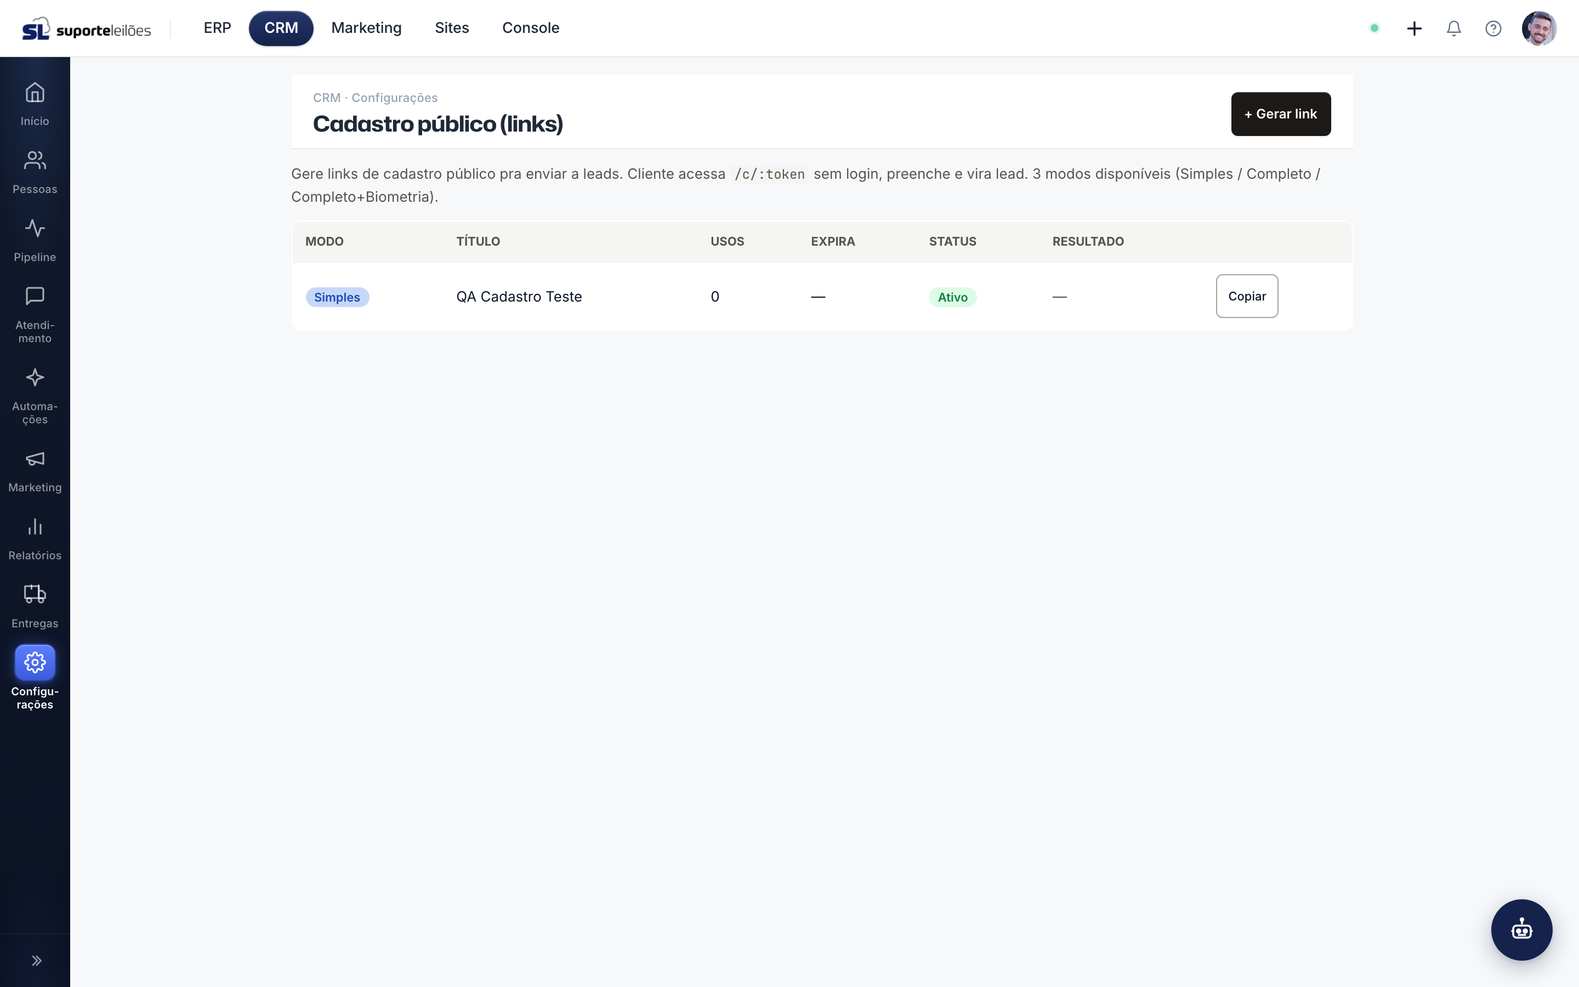This screenshot has width=1579, height=987.
Task: Click the Ativo status badge
Action: point(953,297)
